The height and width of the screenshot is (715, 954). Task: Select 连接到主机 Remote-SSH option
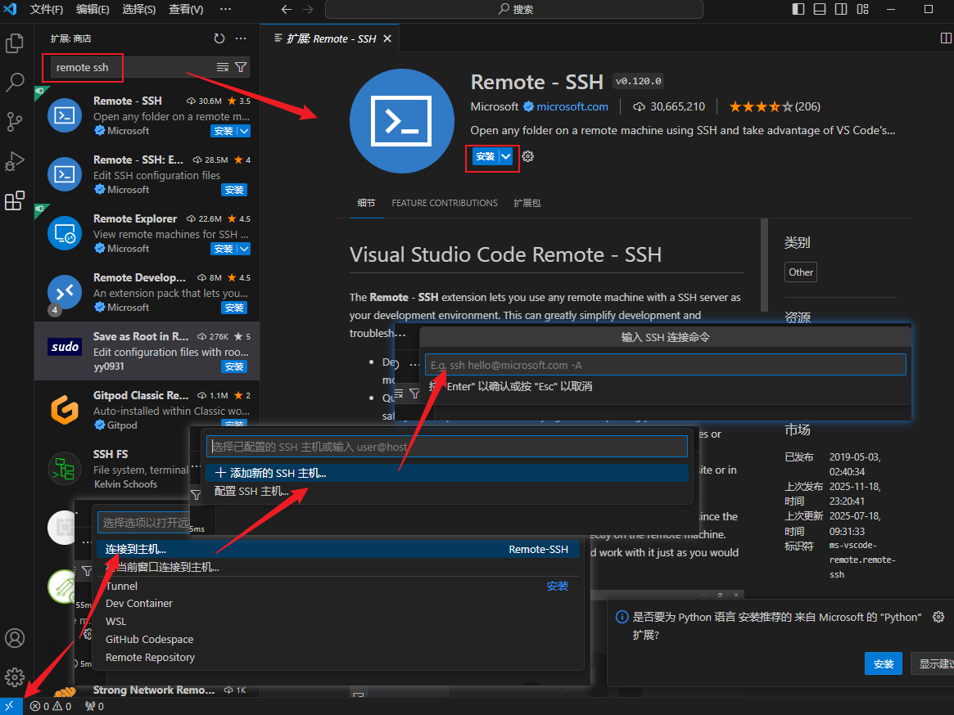click(x=337, y=549)
